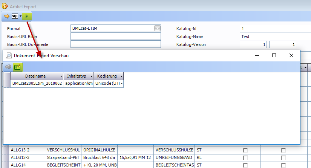Close the Dokument-Export Vorschau window
This screenshot has width=311, height=168.
291,55
